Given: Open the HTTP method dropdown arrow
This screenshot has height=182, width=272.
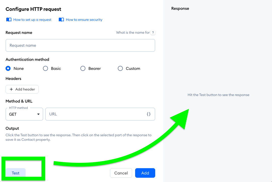Looking at the screenshot, I should click(38, 114).
